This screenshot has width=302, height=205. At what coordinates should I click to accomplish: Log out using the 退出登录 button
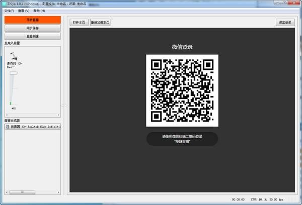point(285,22)
